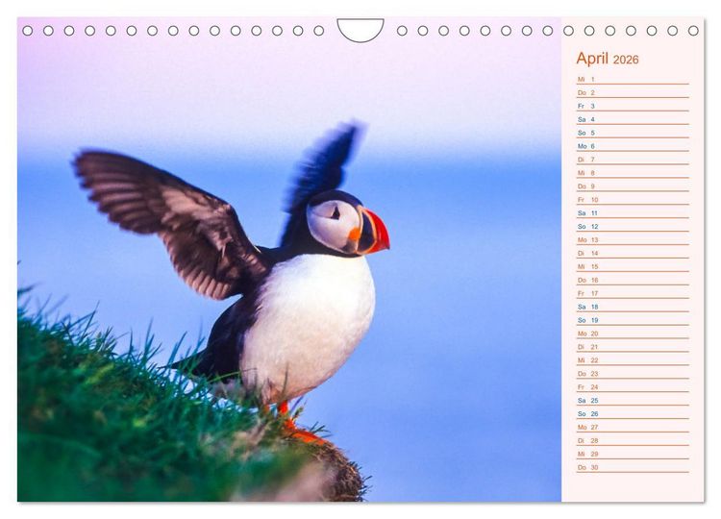Select the Mi 29 date row

633,454
